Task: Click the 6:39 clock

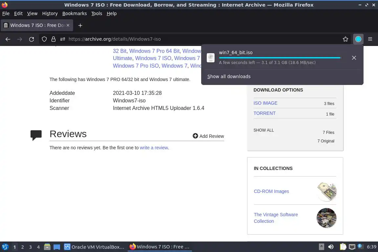Action: 371,247
